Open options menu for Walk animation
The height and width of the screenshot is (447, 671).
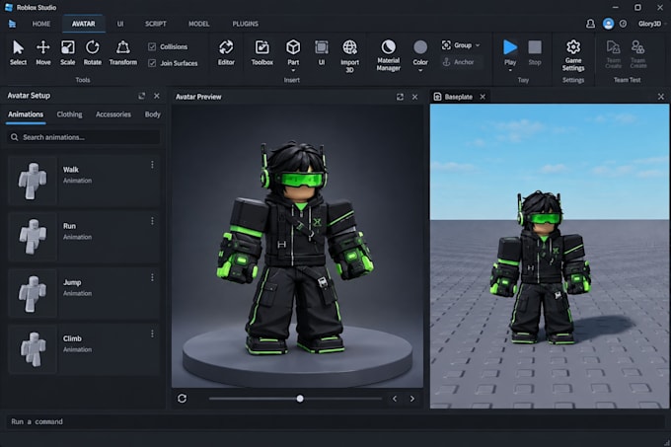click(x=152, y=164)
